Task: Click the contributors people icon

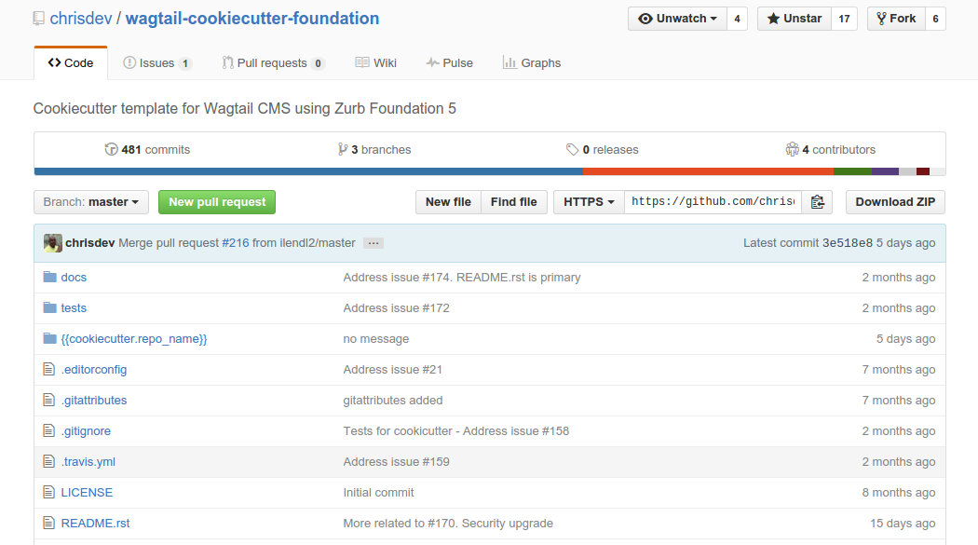Action: tap(792, 149)
